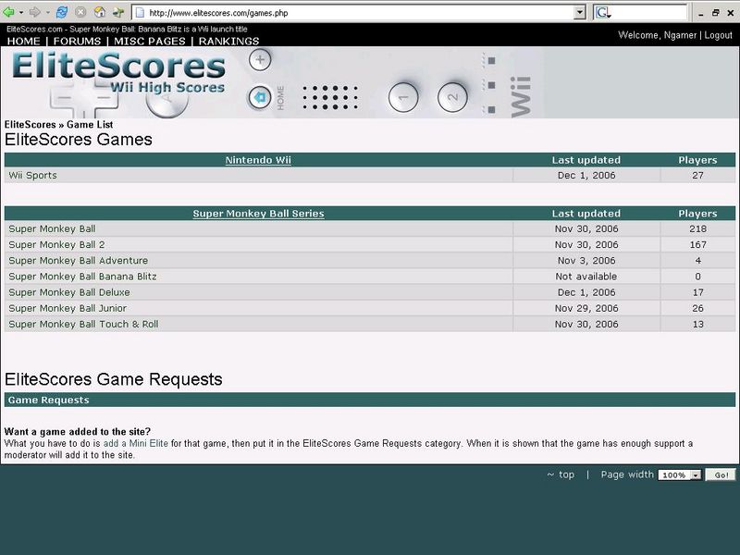
Task: Click the plus button on the Wii remote banner
Action: pyautogui.click(x=260, y=59)
